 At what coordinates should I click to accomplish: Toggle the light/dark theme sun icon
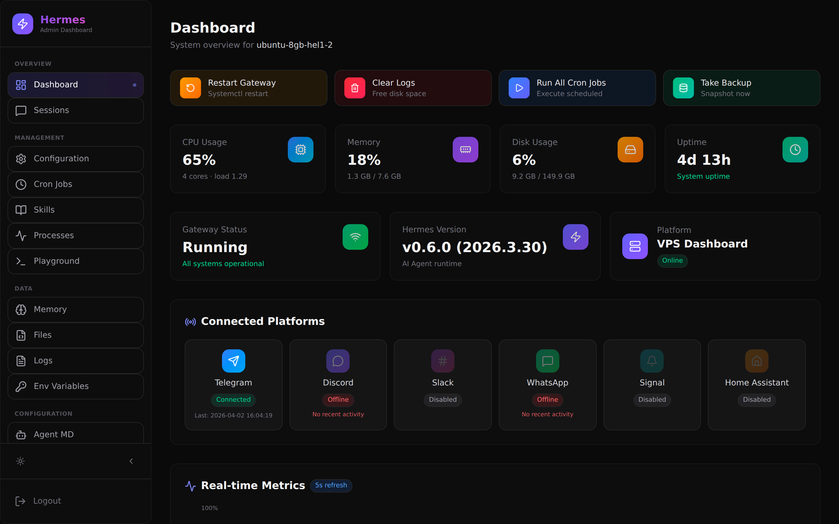click(20, 461)
